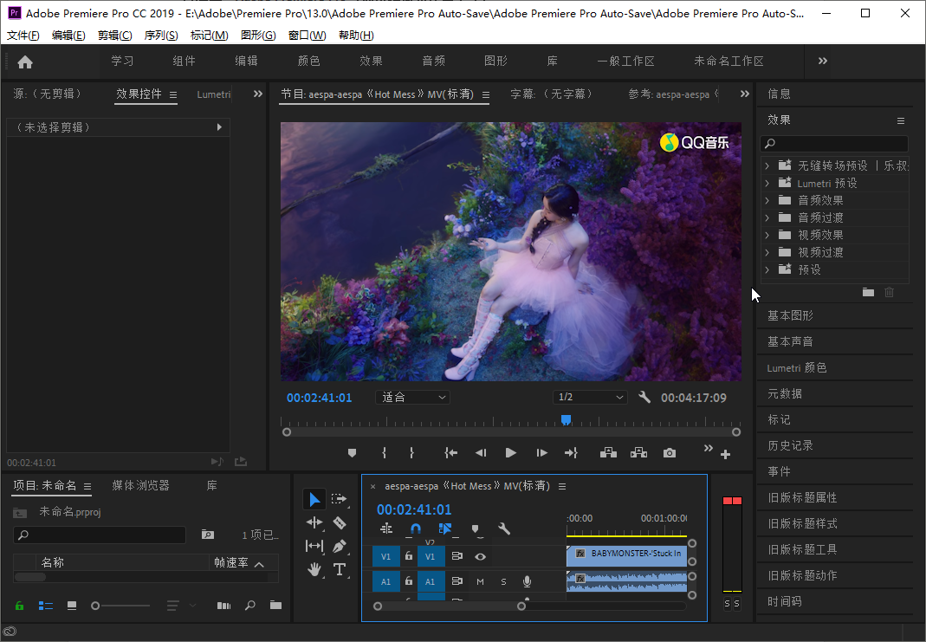Open the 剪辑(C) menu
926x642 pixels.
(114, 36)
